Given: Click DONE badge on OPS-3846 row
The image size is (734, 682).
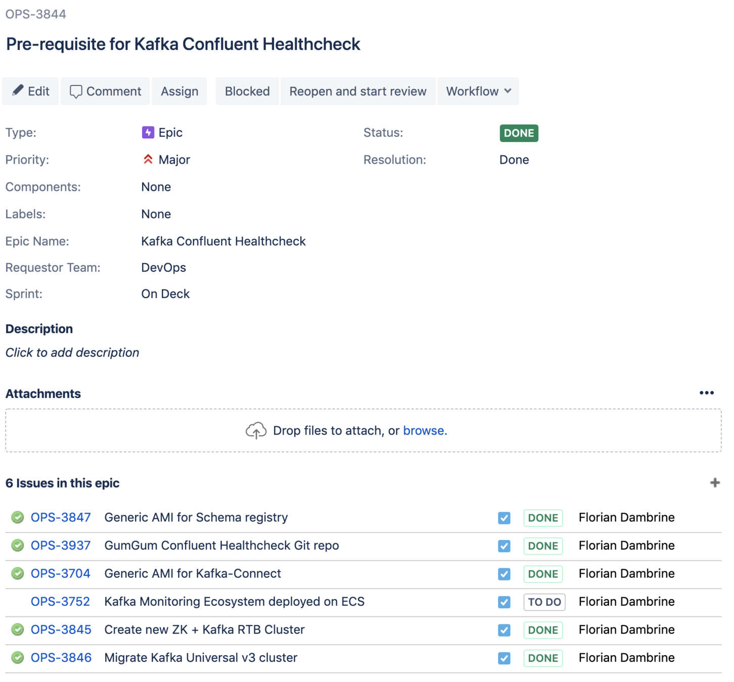Looking at the screenshot, I should click(x=543, y=658).
